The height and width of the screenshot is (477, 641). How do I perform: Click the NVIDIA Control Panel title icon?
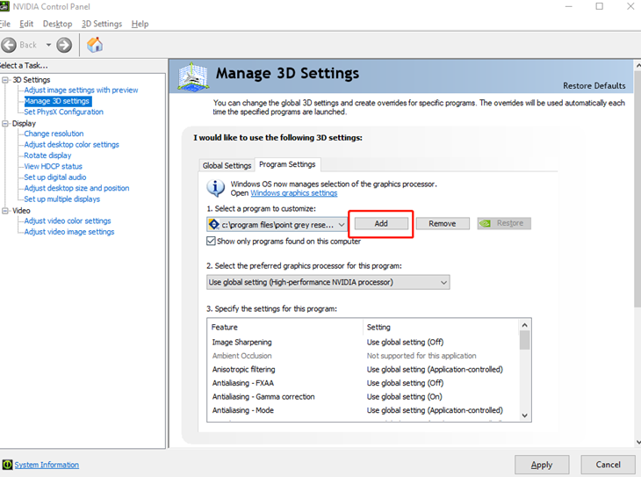tap(4, 6)
